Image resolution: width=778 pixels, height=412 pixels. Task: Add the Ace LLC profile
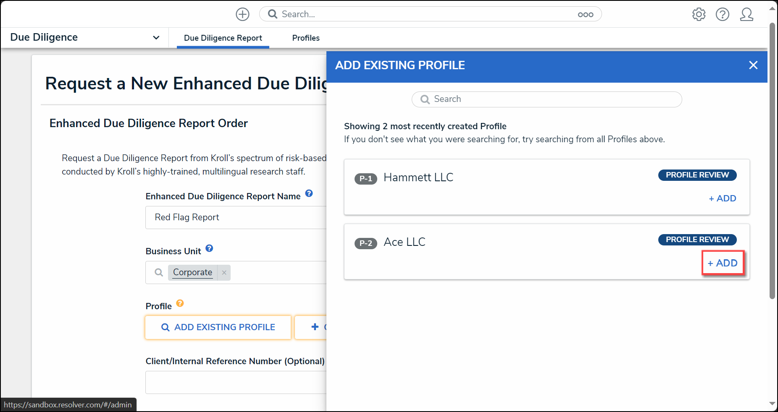pos(723,263)
